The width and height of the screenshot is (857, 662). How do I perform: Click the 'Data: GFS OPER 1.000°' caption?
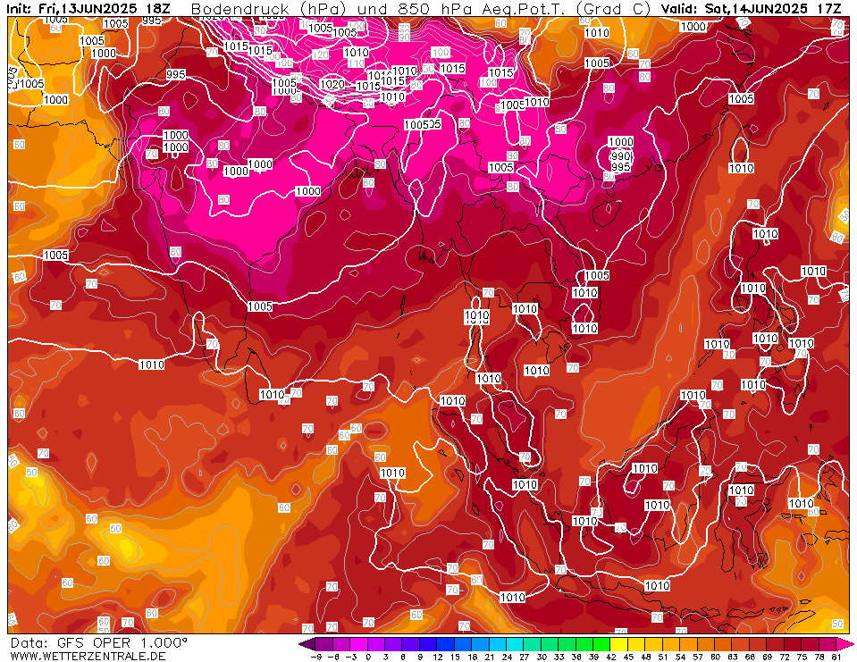tap(98, 643)
